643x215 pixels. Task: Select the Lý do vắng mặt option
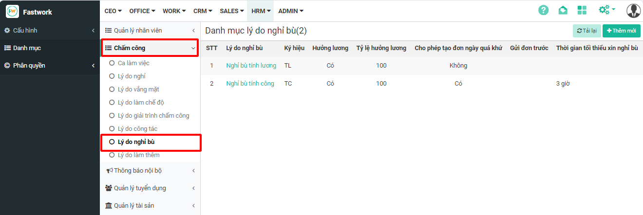[138, 90]
